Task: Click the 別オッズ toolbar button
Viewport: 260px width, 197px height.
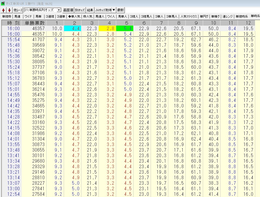Action: tap(80, 10)
